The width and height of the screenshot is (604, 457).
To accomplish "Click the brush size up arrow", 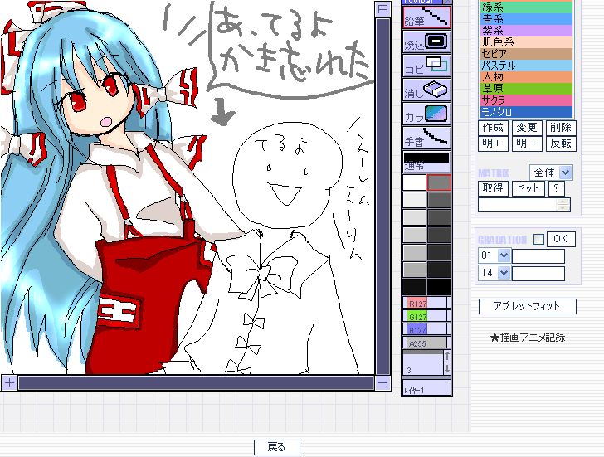I will pos(447,355).
